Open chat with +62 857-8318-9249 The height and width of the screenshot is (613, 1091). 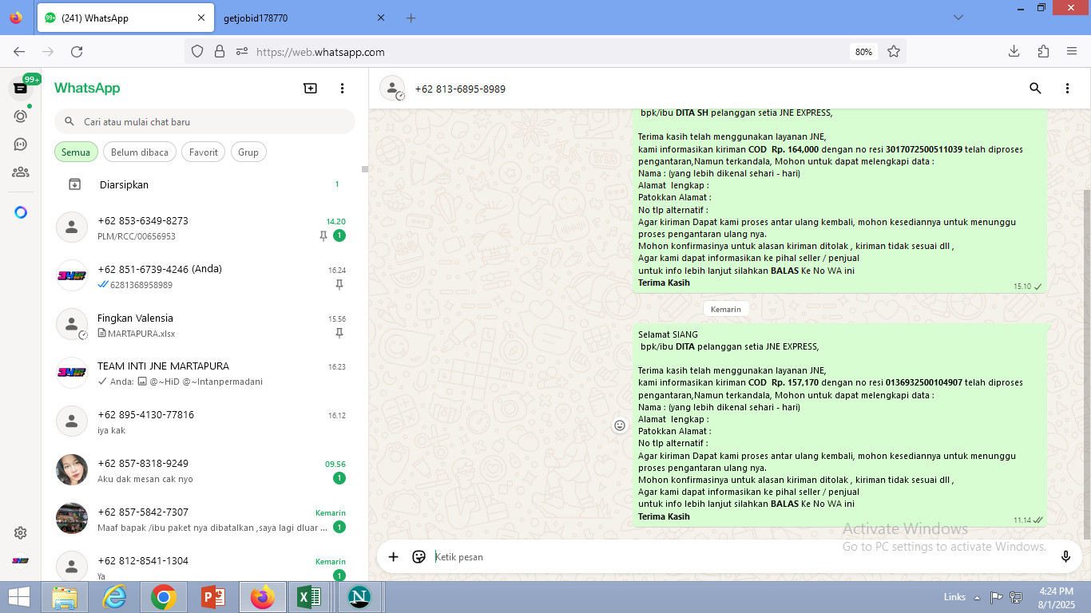point(204,471)
